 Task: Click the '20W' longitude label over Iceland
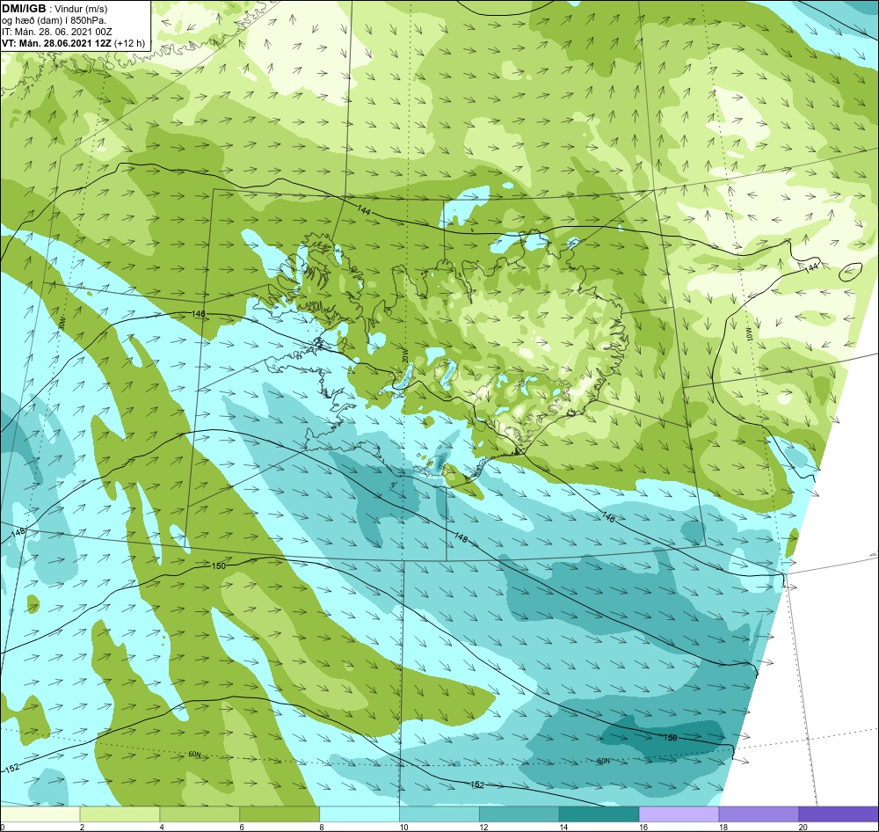404,357
